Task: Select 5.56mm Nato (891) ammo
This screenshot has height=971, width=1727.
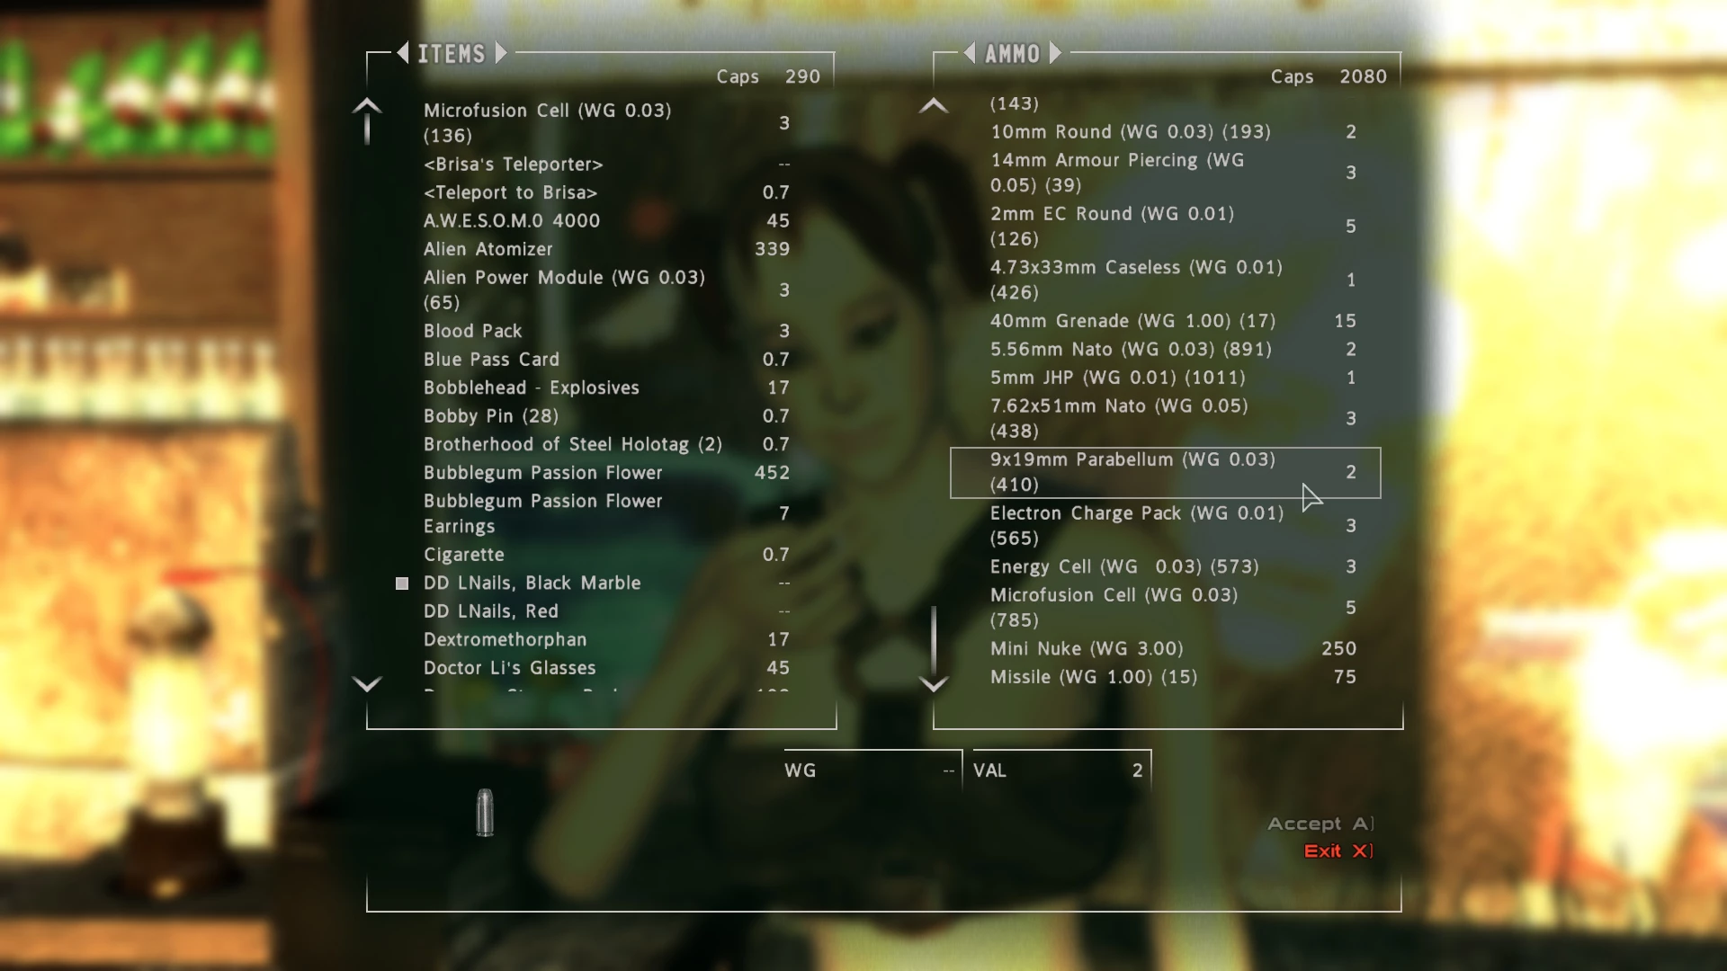Action: point(1174,350)
